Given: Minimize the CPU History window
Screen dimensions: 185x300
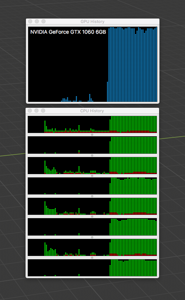Looking at the screenshot, I should point(36,111).
